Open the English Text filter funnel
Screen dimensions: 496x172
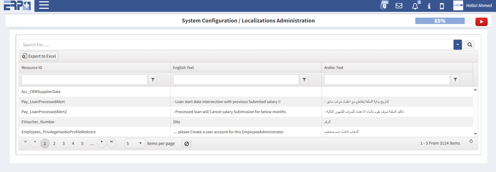(x=304, y=80)
